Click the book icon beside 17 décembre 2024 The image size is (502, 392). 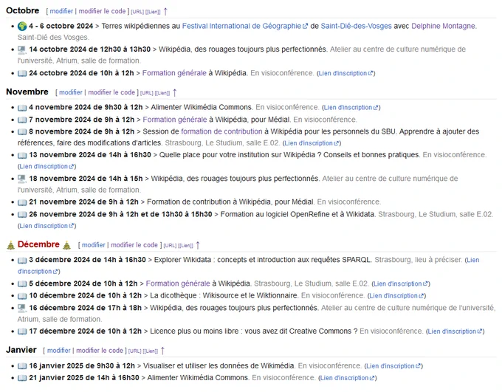pyautogui.click(x=22, y=331)
